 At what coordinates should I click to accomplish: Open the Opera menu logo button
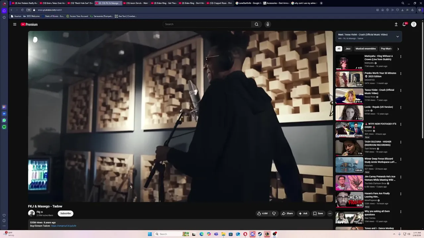4,3
